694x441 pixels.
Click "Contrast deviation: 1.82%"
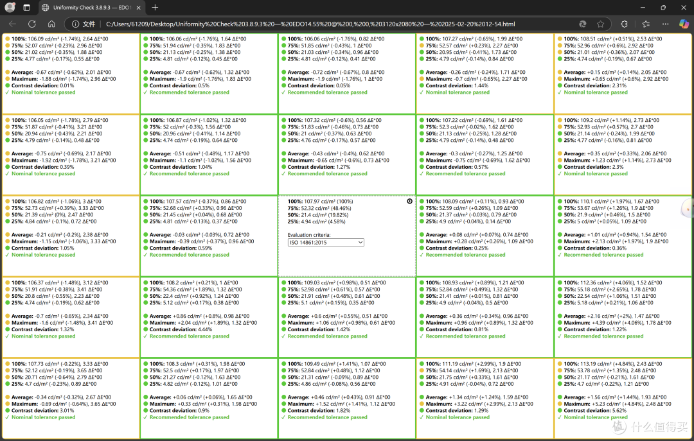pyautogui.click(x=319, y=410)
